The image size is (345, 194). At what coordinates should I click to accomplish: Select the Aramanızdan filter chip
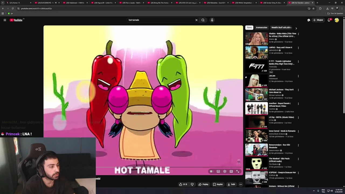[261, 27]
